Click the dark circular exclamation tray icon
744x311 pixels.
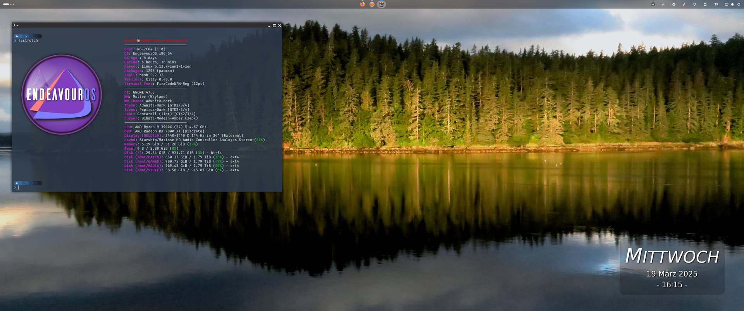653,4
